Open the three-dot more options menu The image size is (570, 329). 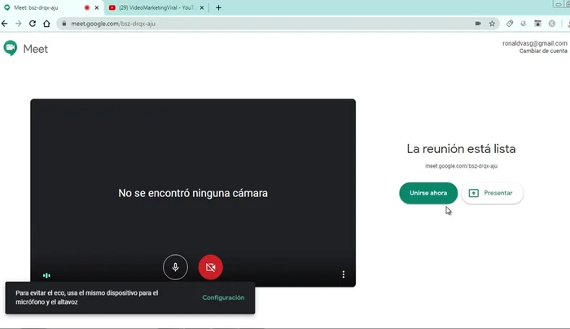coord(343,274)
